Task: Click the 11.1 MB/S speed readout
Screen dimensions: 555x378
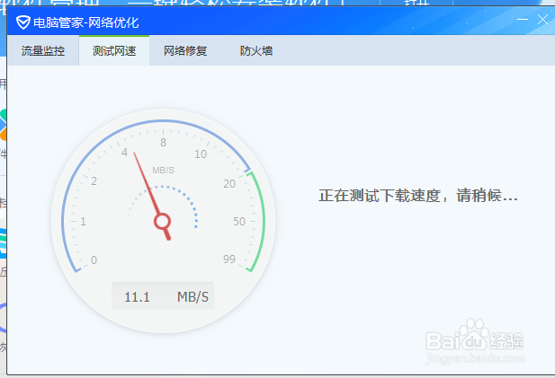Action: coord(163,296)
